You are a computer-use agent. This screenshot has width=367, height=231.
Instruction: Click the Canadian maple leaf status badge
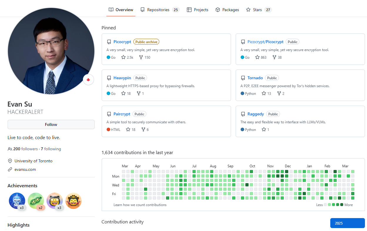point(88,80)
